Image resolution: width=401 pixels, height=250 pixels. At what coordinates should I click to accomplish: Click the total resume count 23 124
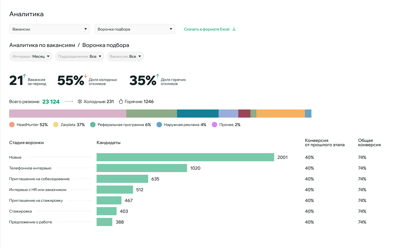(51, 102)
